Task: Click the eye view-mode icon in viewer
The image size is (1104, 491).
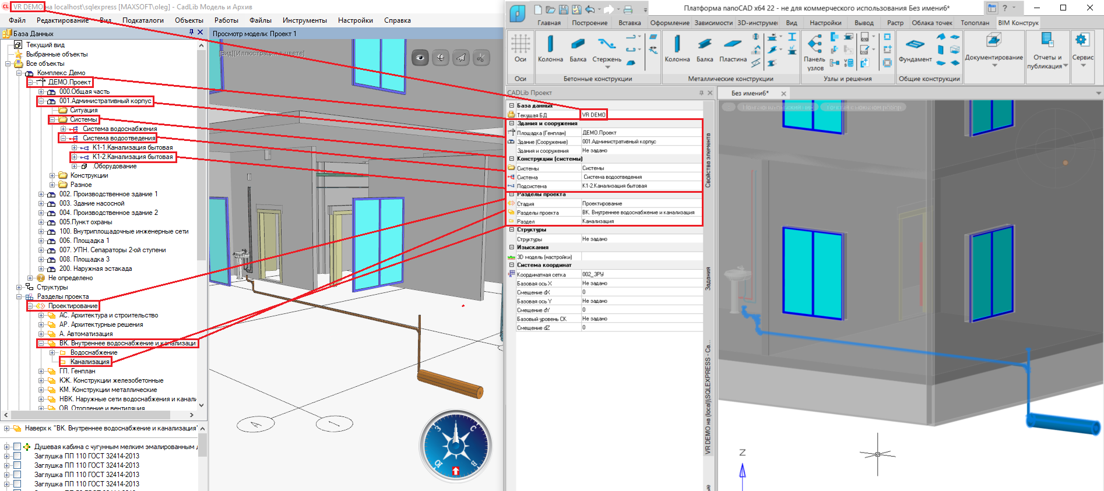Action: [420, 58]
